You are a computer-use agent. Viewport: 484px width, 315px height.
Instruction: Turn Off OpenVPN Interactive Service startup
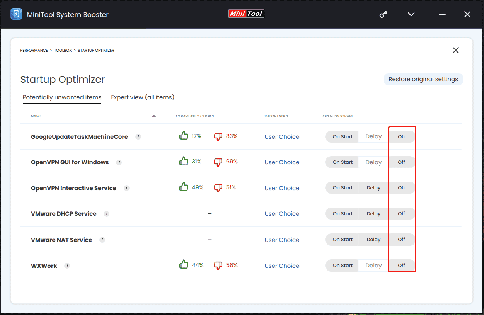(x=402, y=188)
